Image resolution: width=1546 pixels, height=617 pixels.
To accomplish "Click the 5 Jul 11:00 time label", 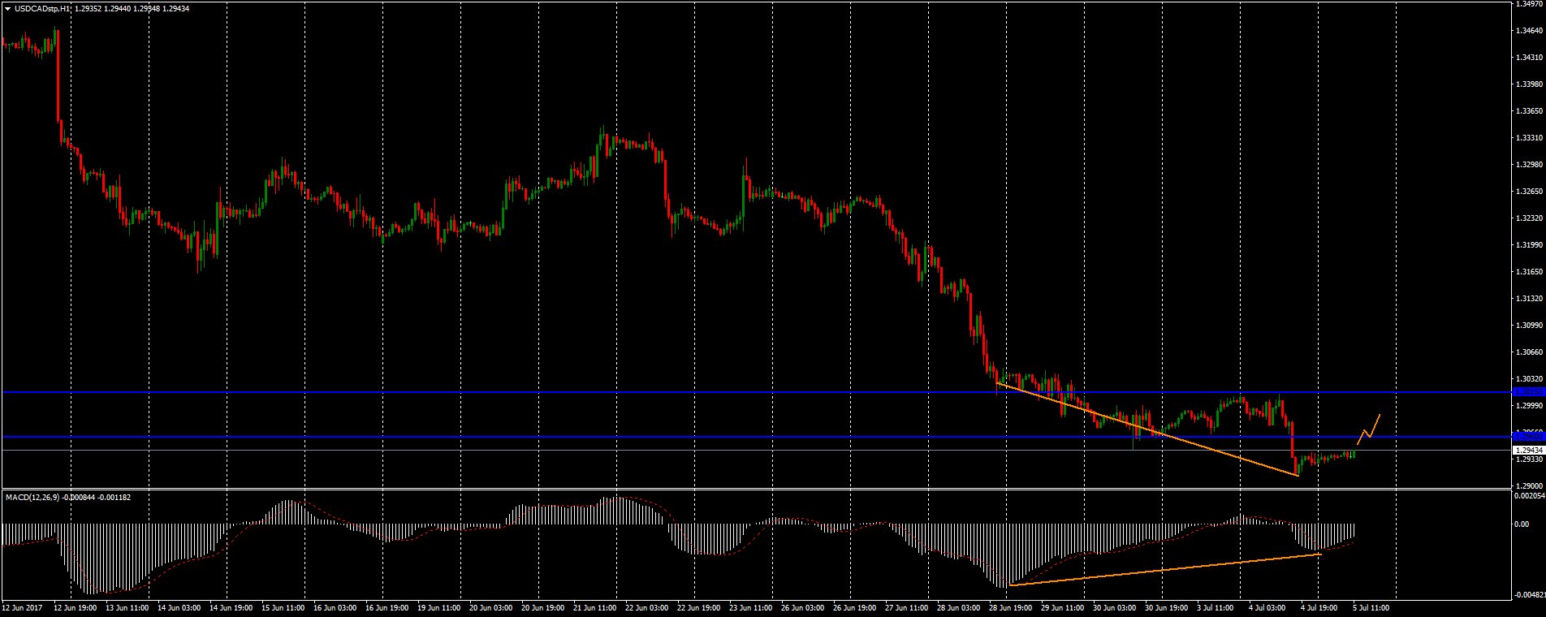I will [1371, 606].
